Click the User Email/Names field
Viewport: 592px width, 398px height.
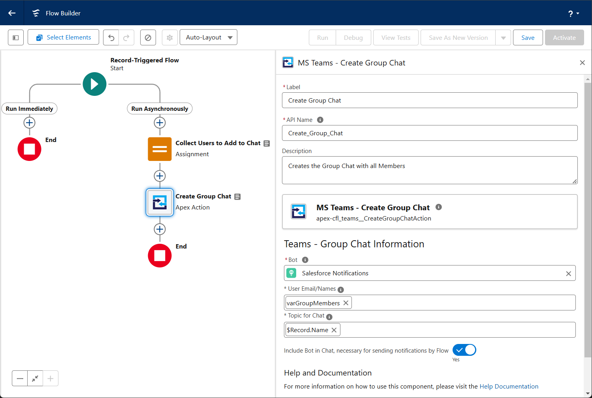click(430, 303)
